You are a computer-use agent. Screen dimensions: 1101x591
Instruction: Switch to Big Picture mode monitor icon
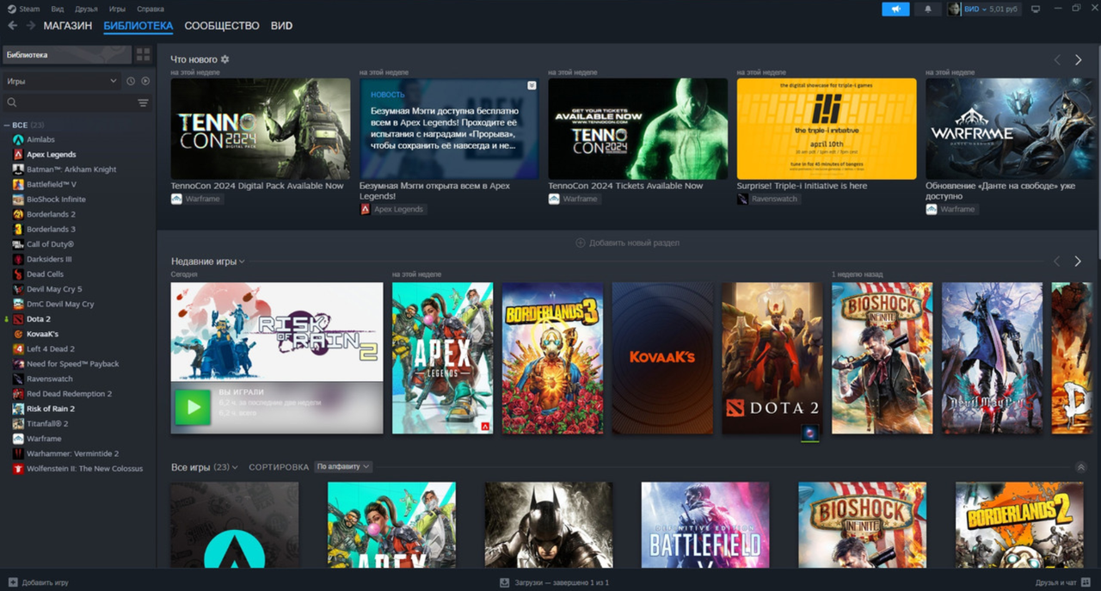coord(1036,9)
